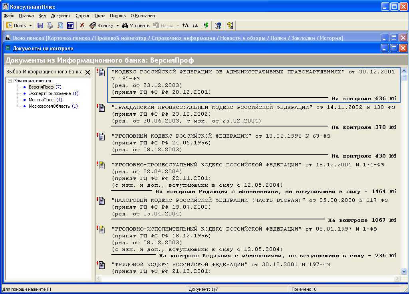
Task: Open the Помощь menu
Action: tap(118, 16)
